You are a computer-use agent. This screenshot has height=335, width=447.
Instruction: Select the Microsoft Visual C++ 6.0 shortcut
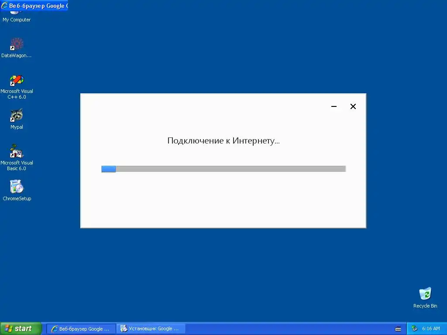[17, 87]
